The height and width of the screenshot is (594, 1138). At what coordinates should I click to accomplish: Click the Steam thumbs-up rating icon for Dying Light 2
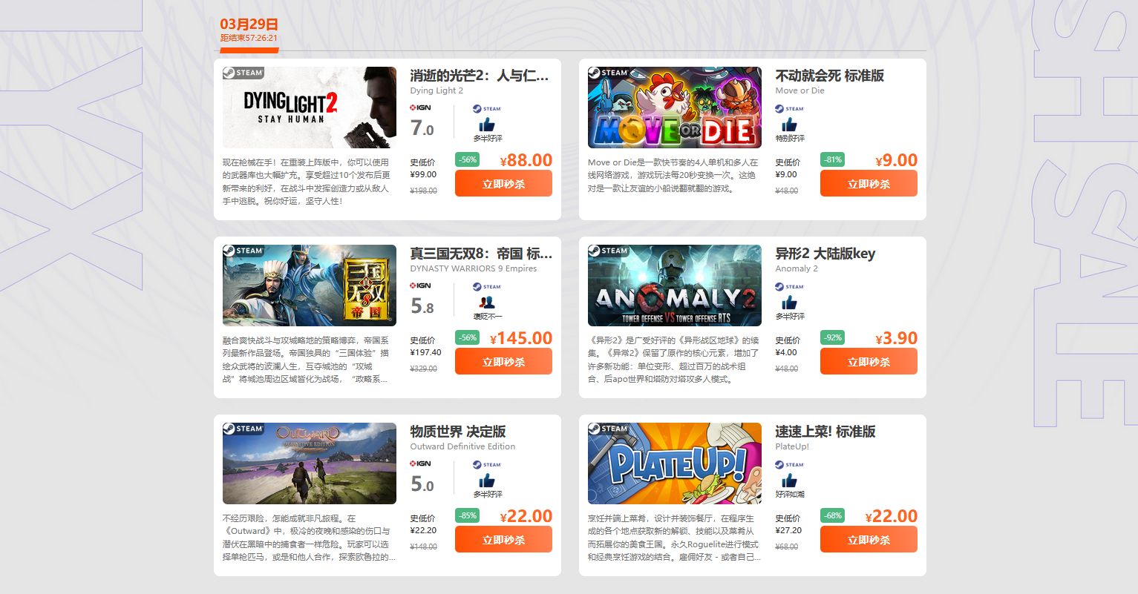(487, 124)
